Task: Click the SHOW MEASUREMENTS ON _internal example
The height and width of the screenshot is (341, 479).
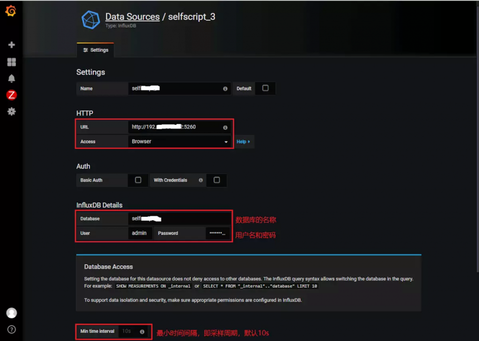Action: pyautogui.click(x=153, y=286)
